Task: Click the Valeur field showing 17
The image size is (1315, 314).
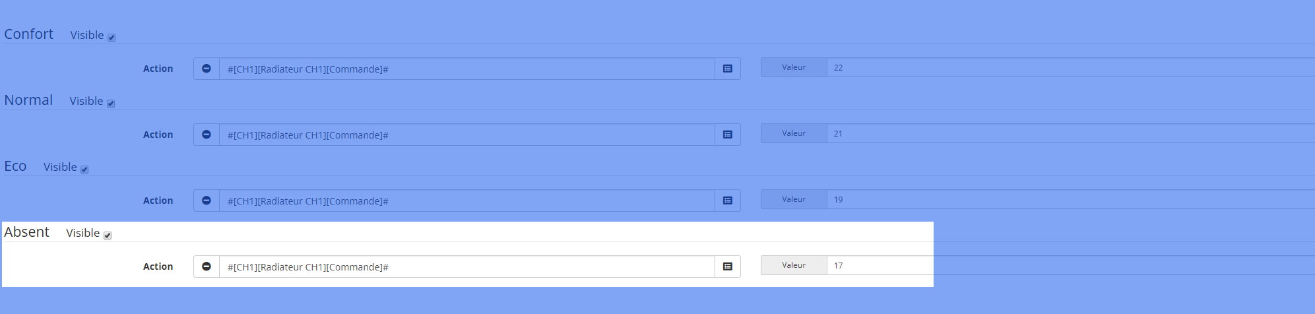Action: 1070,265
